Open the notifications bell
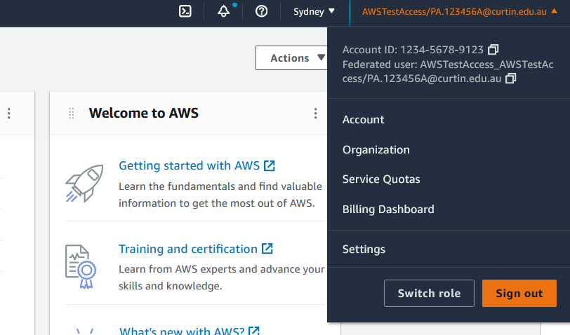The image size is (570, 335). click(223, 11)
